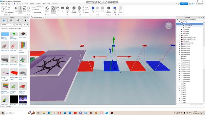Screen dimensions: 205x115
Task: Open the Toolbox Inventory grid tab
Action: tap(11, 20)
